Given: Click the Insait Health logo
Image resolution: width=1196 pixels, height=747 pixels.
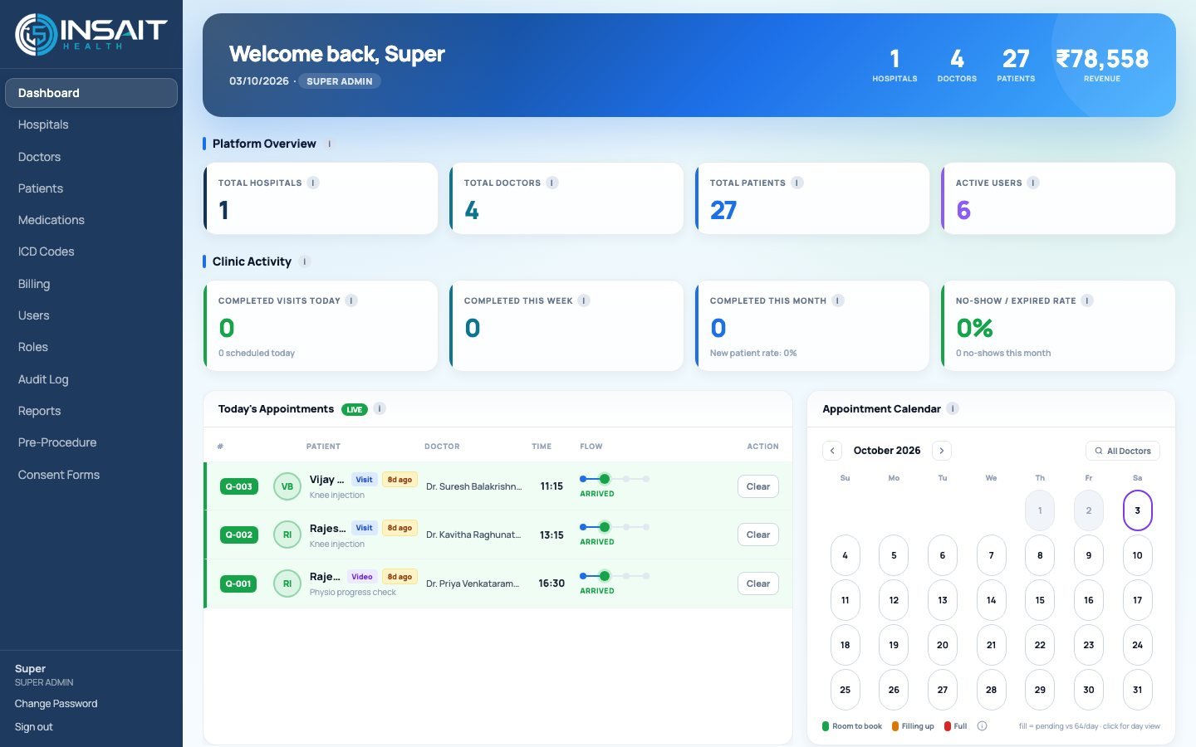Looking at the screenshot, I should pyautogui.click(x=91, y=34).
